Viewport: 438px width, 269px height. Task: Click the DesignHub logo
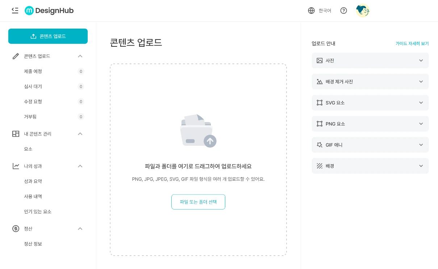pos(49,11)
